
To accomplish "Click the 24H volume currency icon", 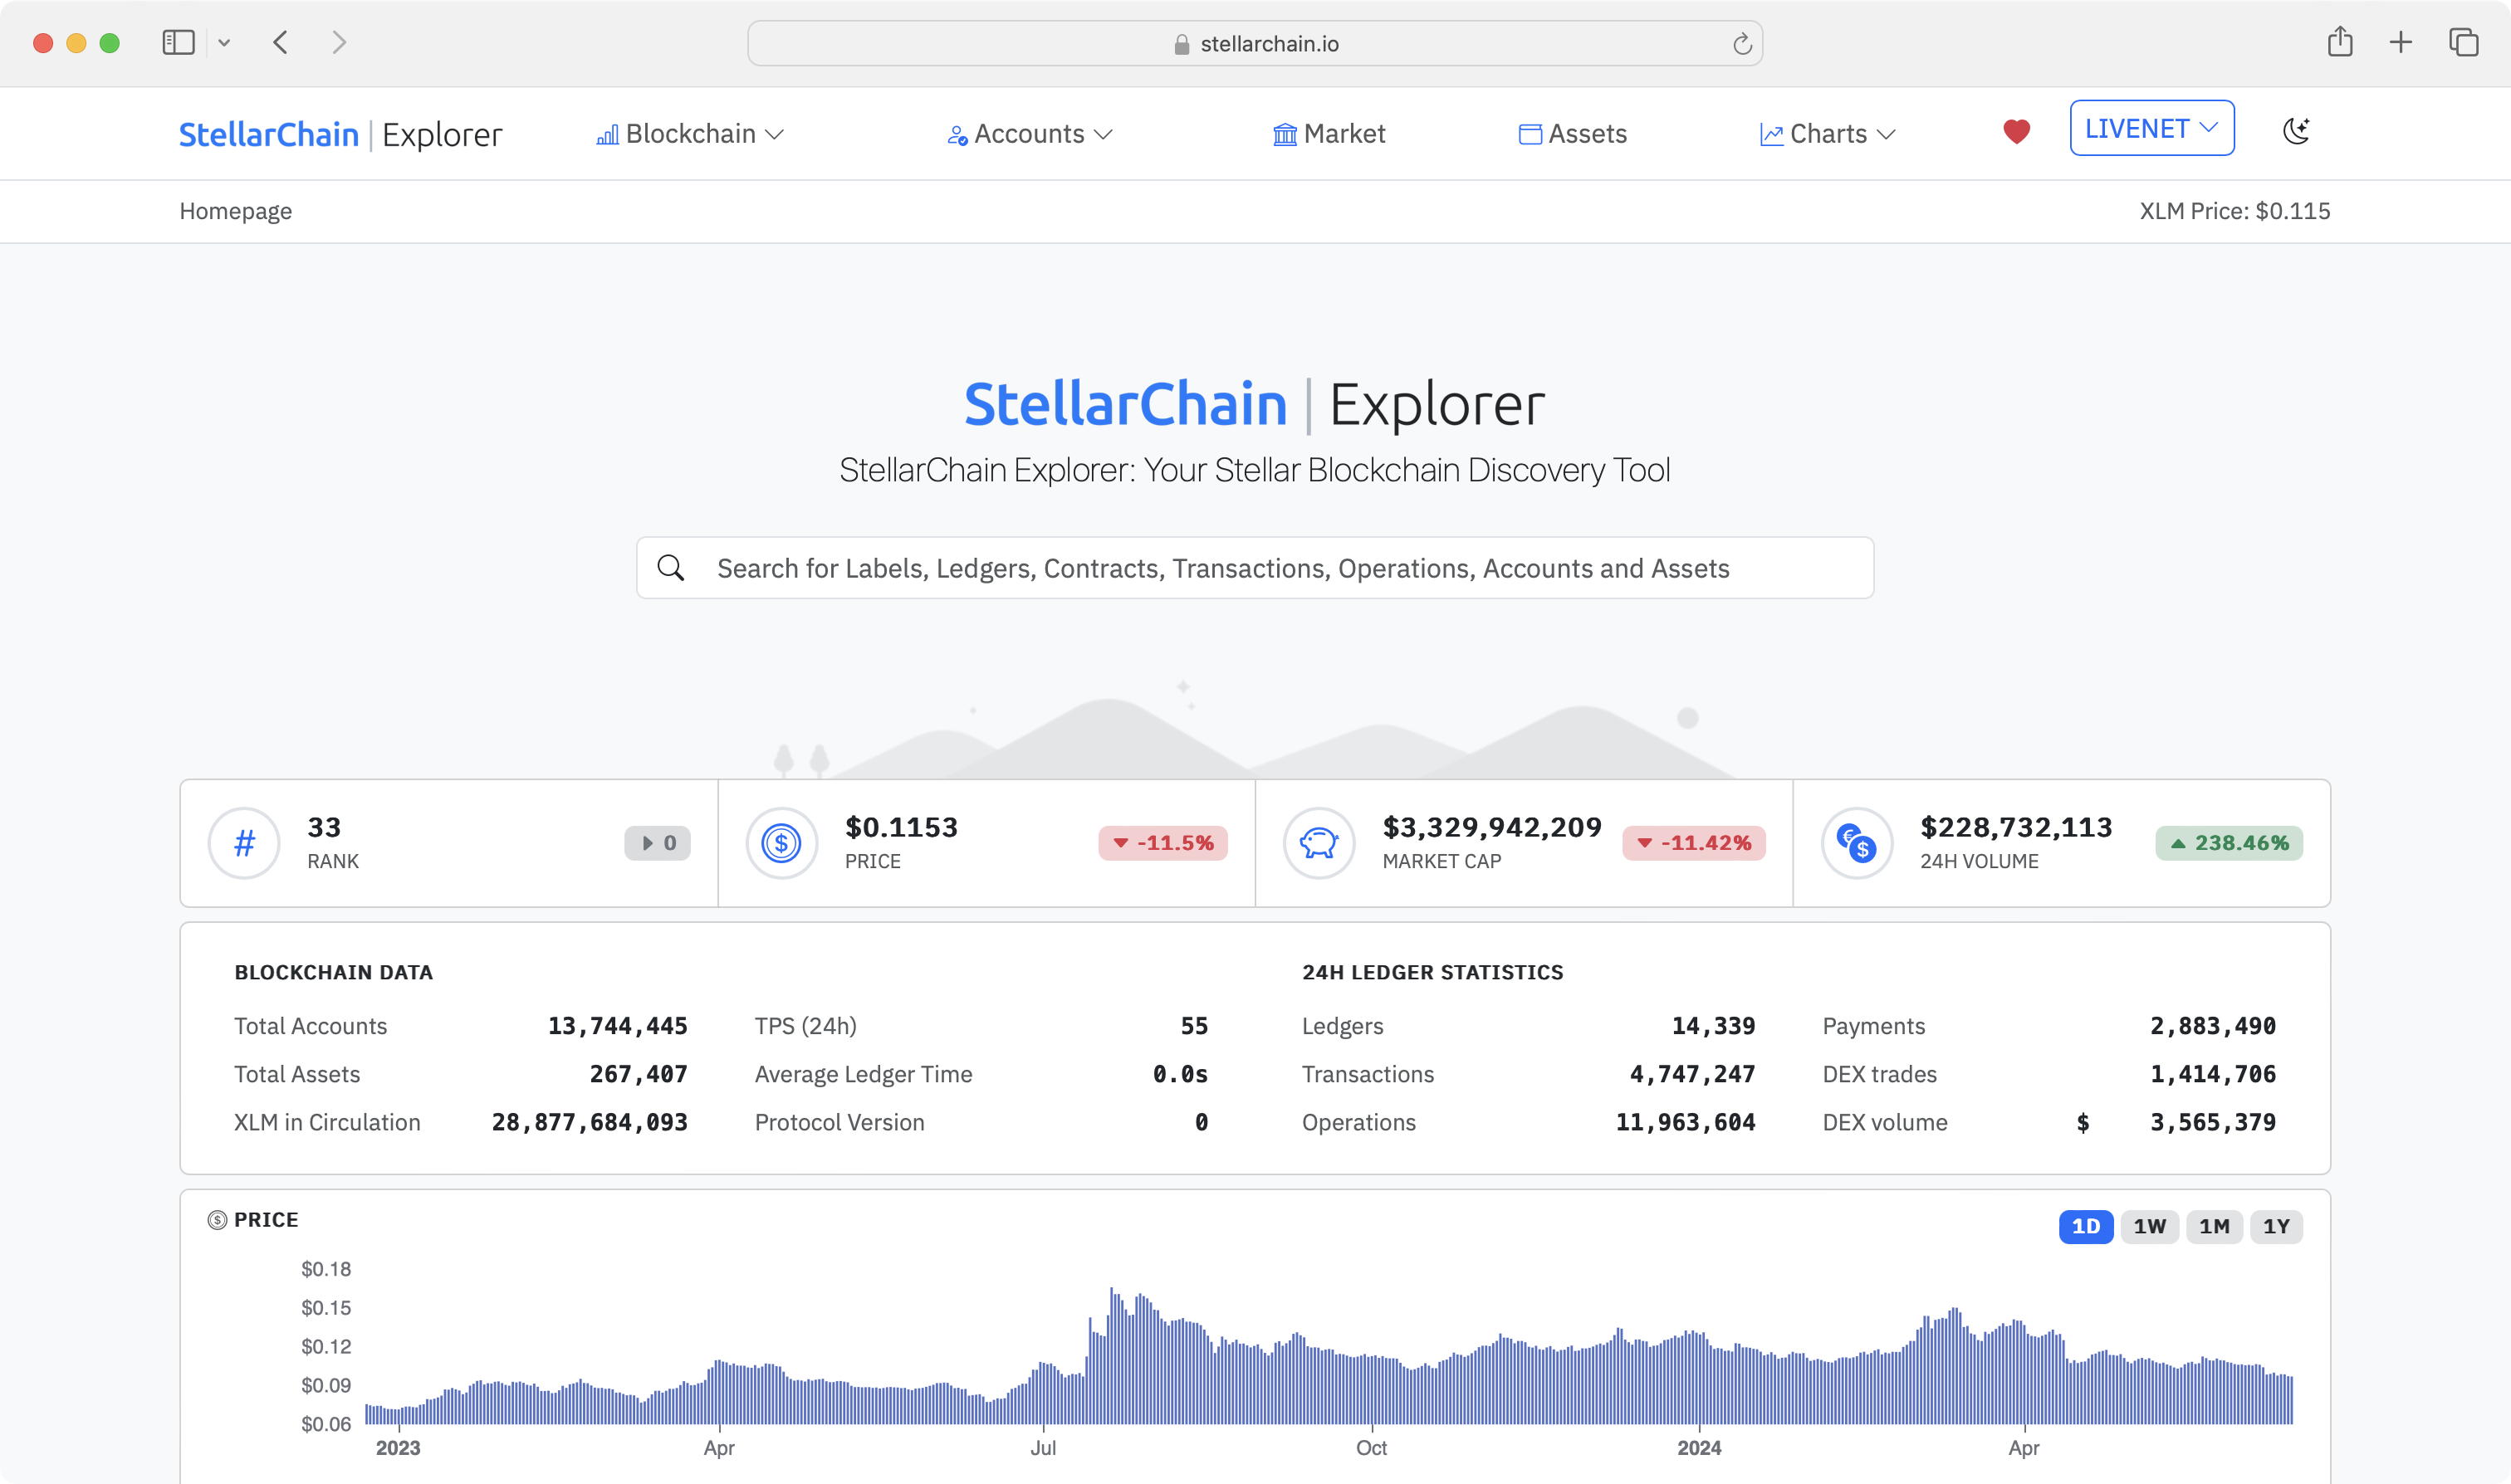I will tap(1857, 843).
